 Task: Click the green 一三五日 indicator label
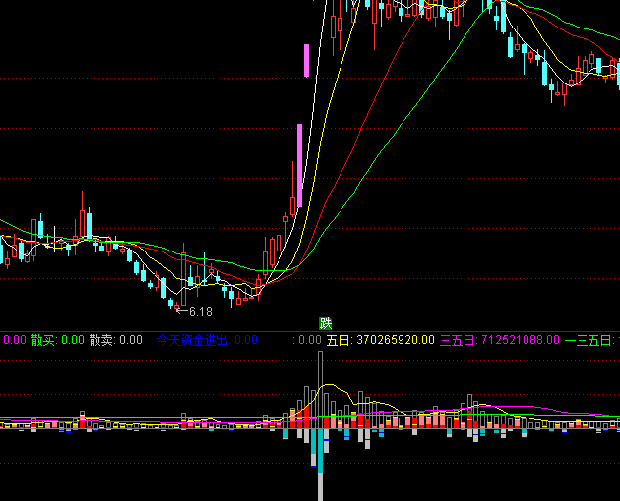[589, 341]
